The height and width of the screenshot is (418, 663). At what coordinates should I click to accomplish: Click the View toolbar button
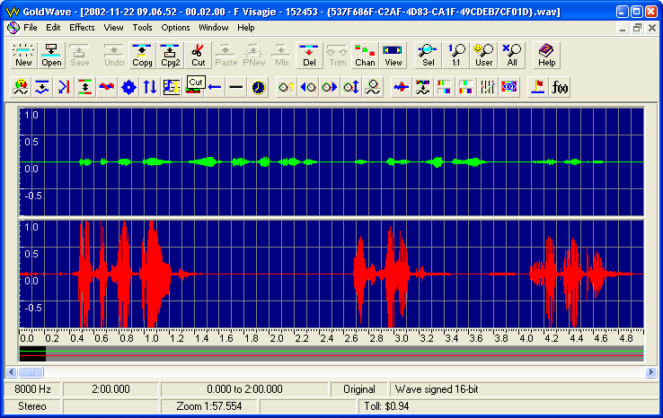coord(393,55)
